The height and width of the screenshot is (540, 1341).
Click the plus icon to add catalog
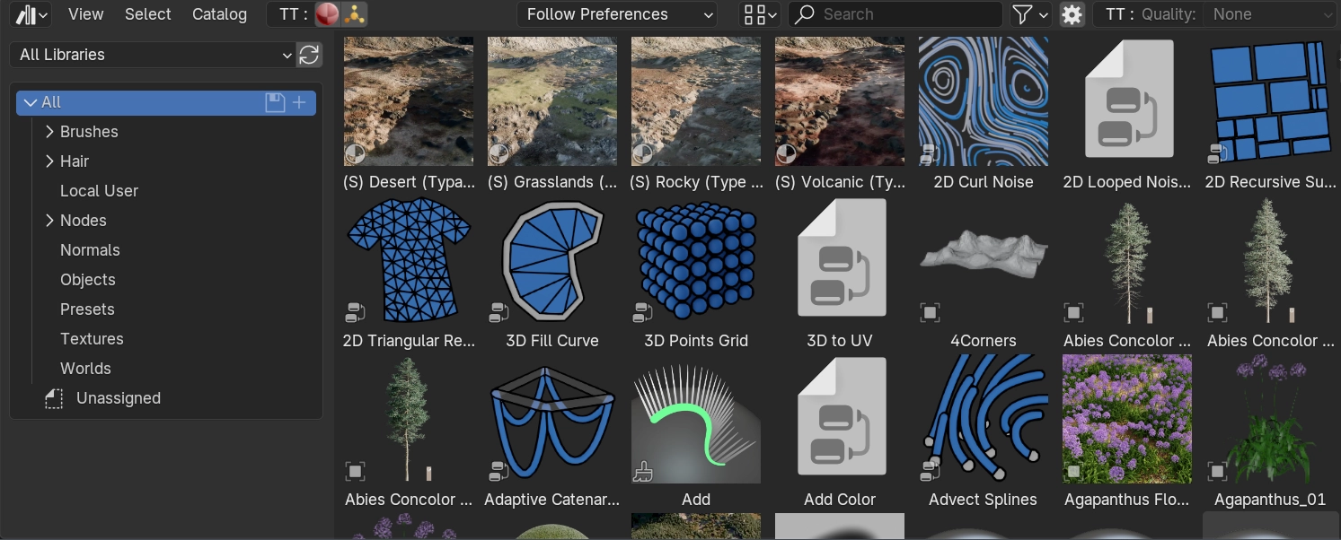click(x=299, y=102)
